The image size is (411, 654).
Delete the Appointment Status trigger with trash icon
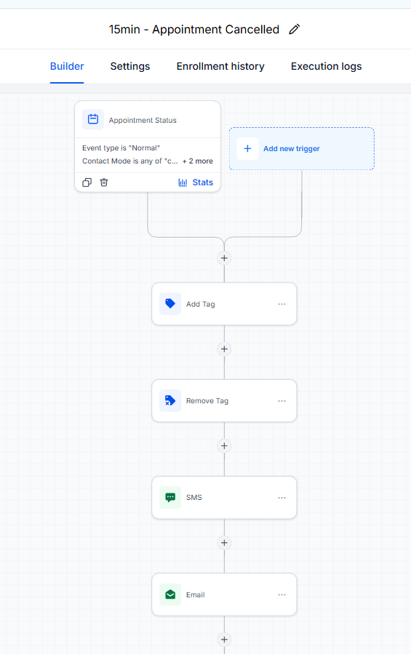click(x=104, y=182)
